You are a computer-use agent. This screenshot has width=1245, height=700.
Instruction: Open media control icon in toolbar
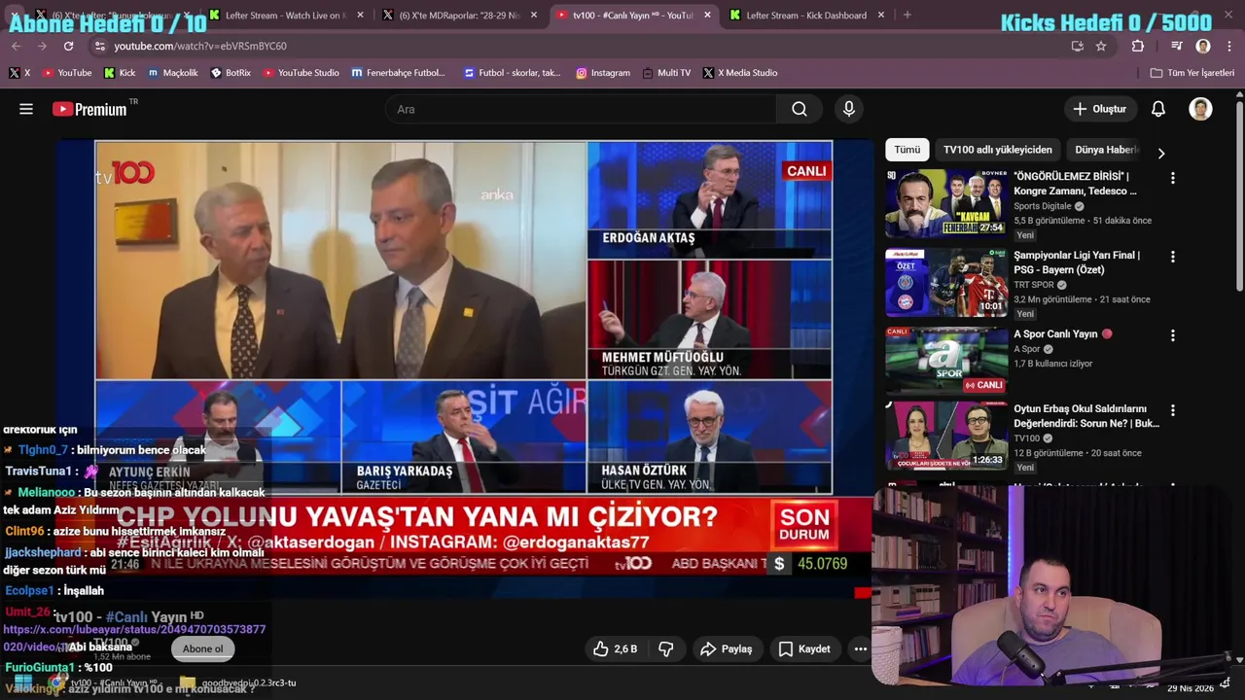pyautogui.click(x=1177, y=46)
